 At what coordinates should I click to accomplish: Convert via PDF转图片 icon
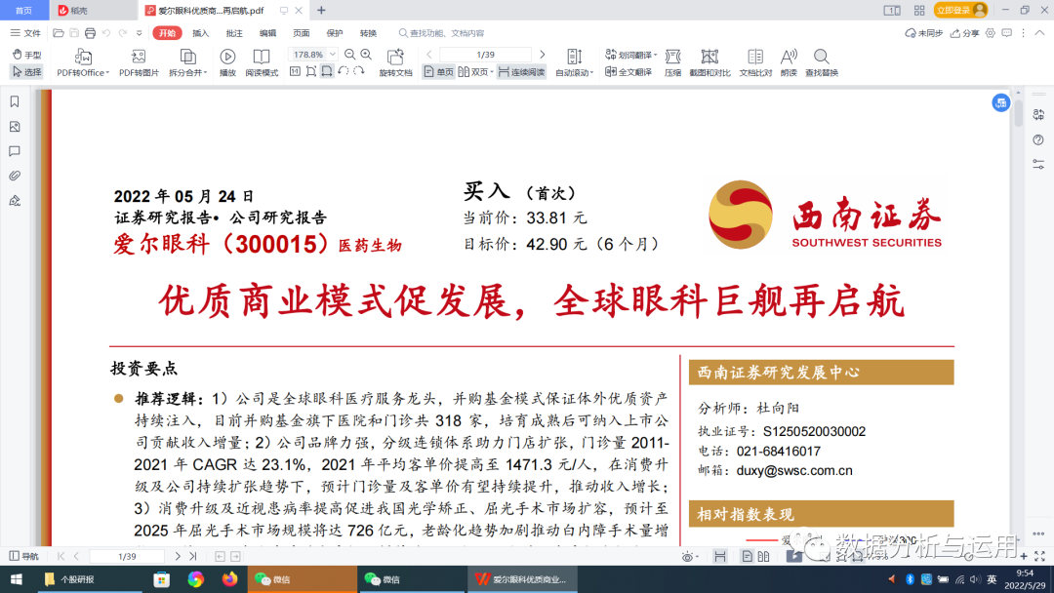tap(139, 63)
